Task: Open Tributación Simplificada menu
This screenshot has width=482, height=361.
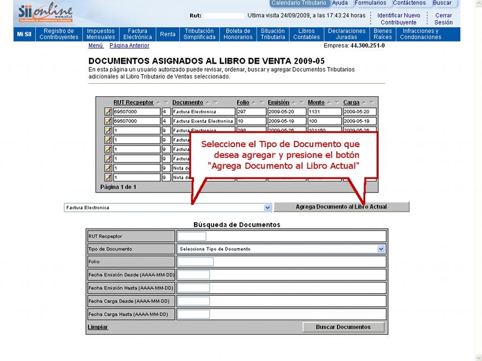Action: 199,34
